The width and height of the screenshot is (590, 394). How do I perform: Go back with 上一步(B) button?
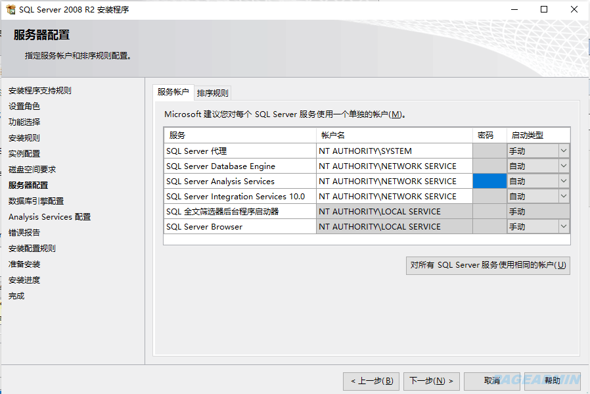[371, 382]
